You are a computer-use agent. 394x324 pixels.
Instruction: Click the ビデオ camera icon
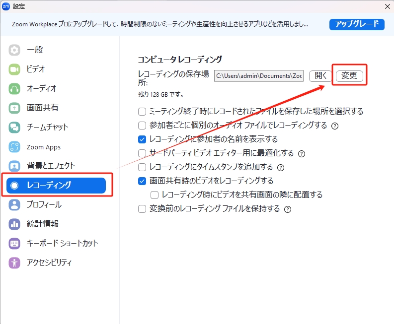14,69
